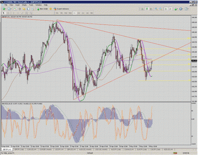Viewport: 198px width, 155px height.
Task: Open the View menu
Action: 11,5
